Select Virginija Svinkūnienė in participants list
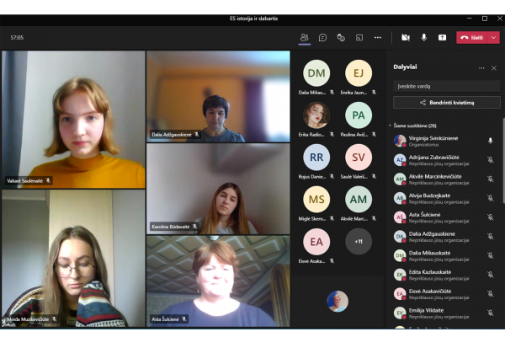The height and width of the screenshot is (337, 505). point(443,141)
